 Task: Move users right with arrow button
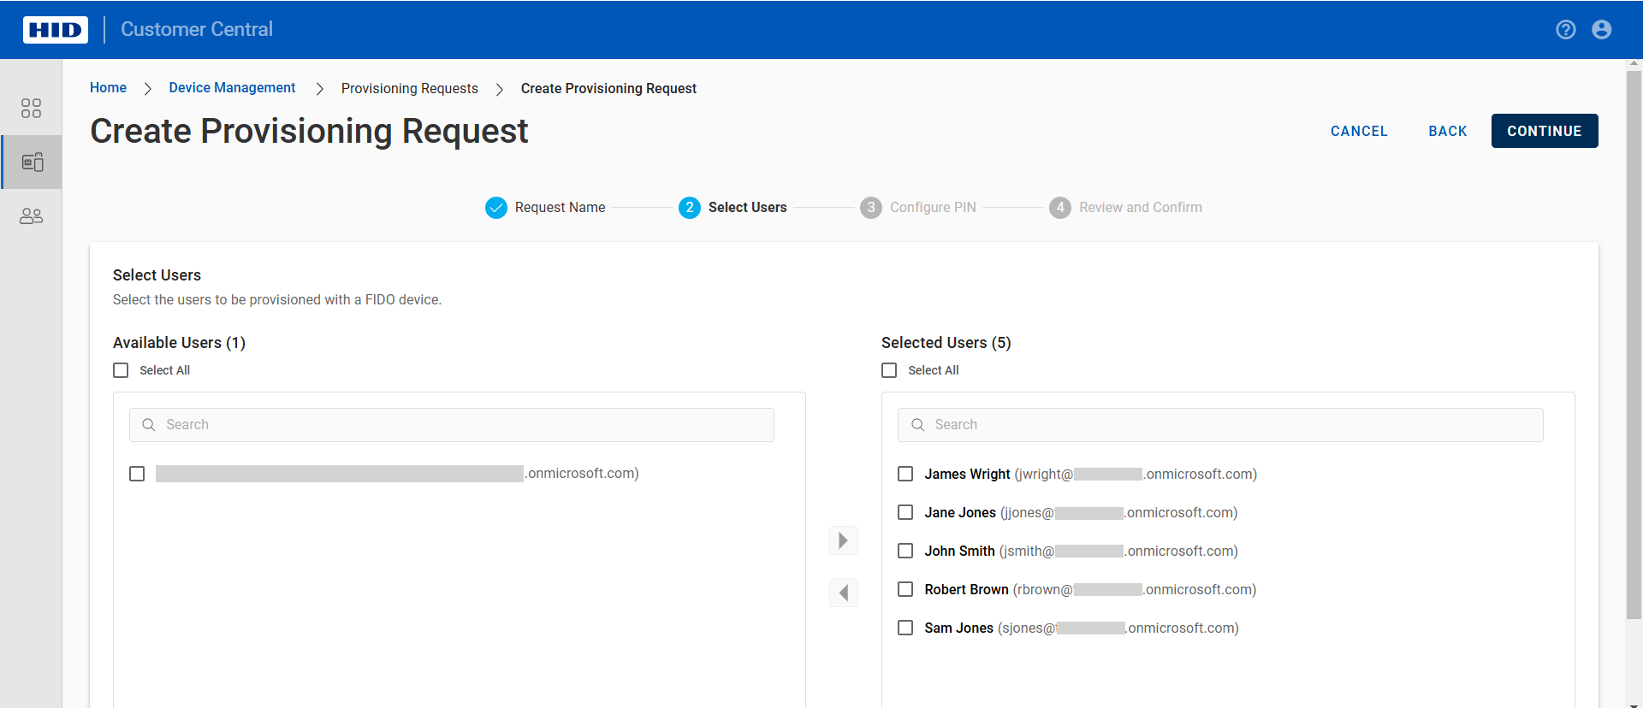coord(843,540)
